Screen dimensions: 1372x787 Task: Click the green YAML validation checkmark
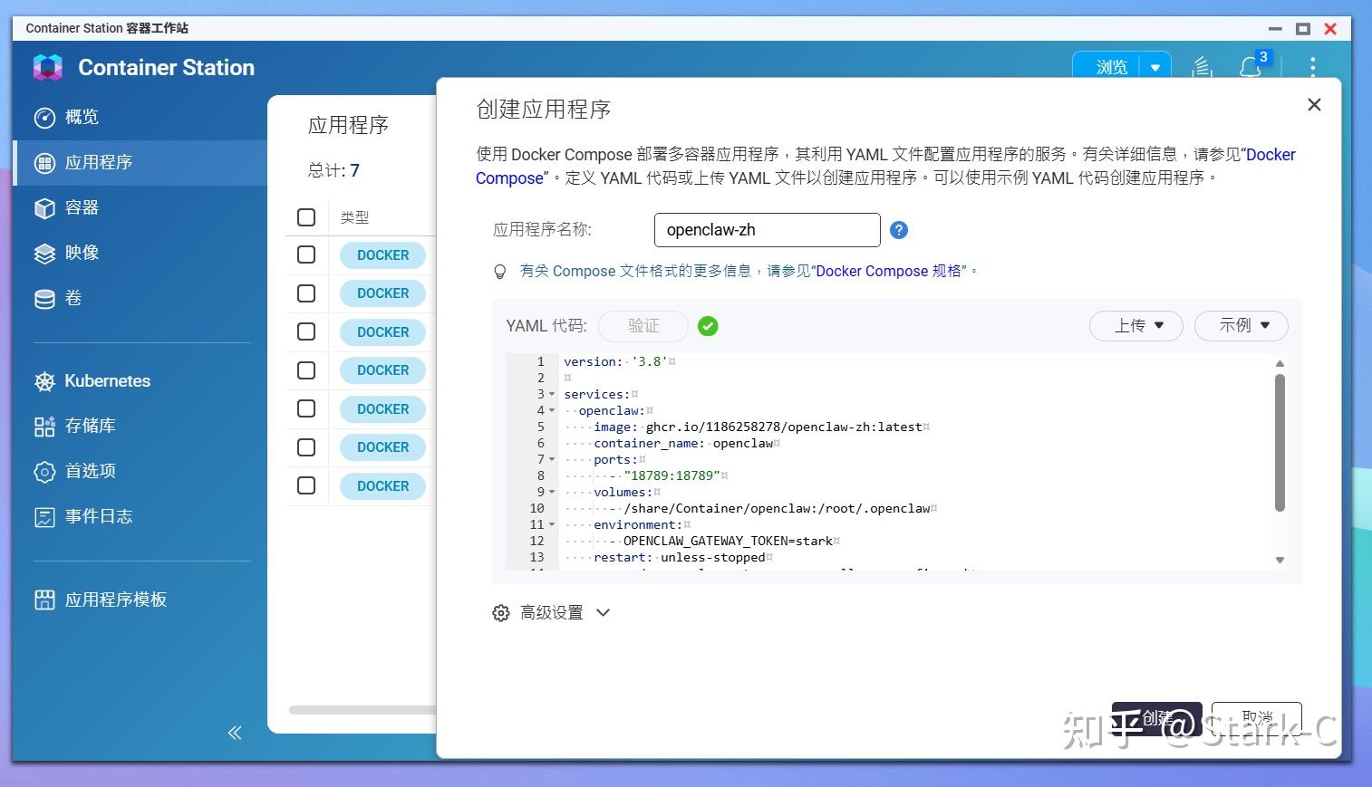point(708,326)
